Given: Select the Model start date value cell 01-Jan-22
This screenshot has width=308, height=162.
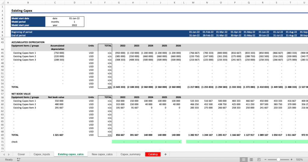Looking at the screenshot, I should 74,18.
